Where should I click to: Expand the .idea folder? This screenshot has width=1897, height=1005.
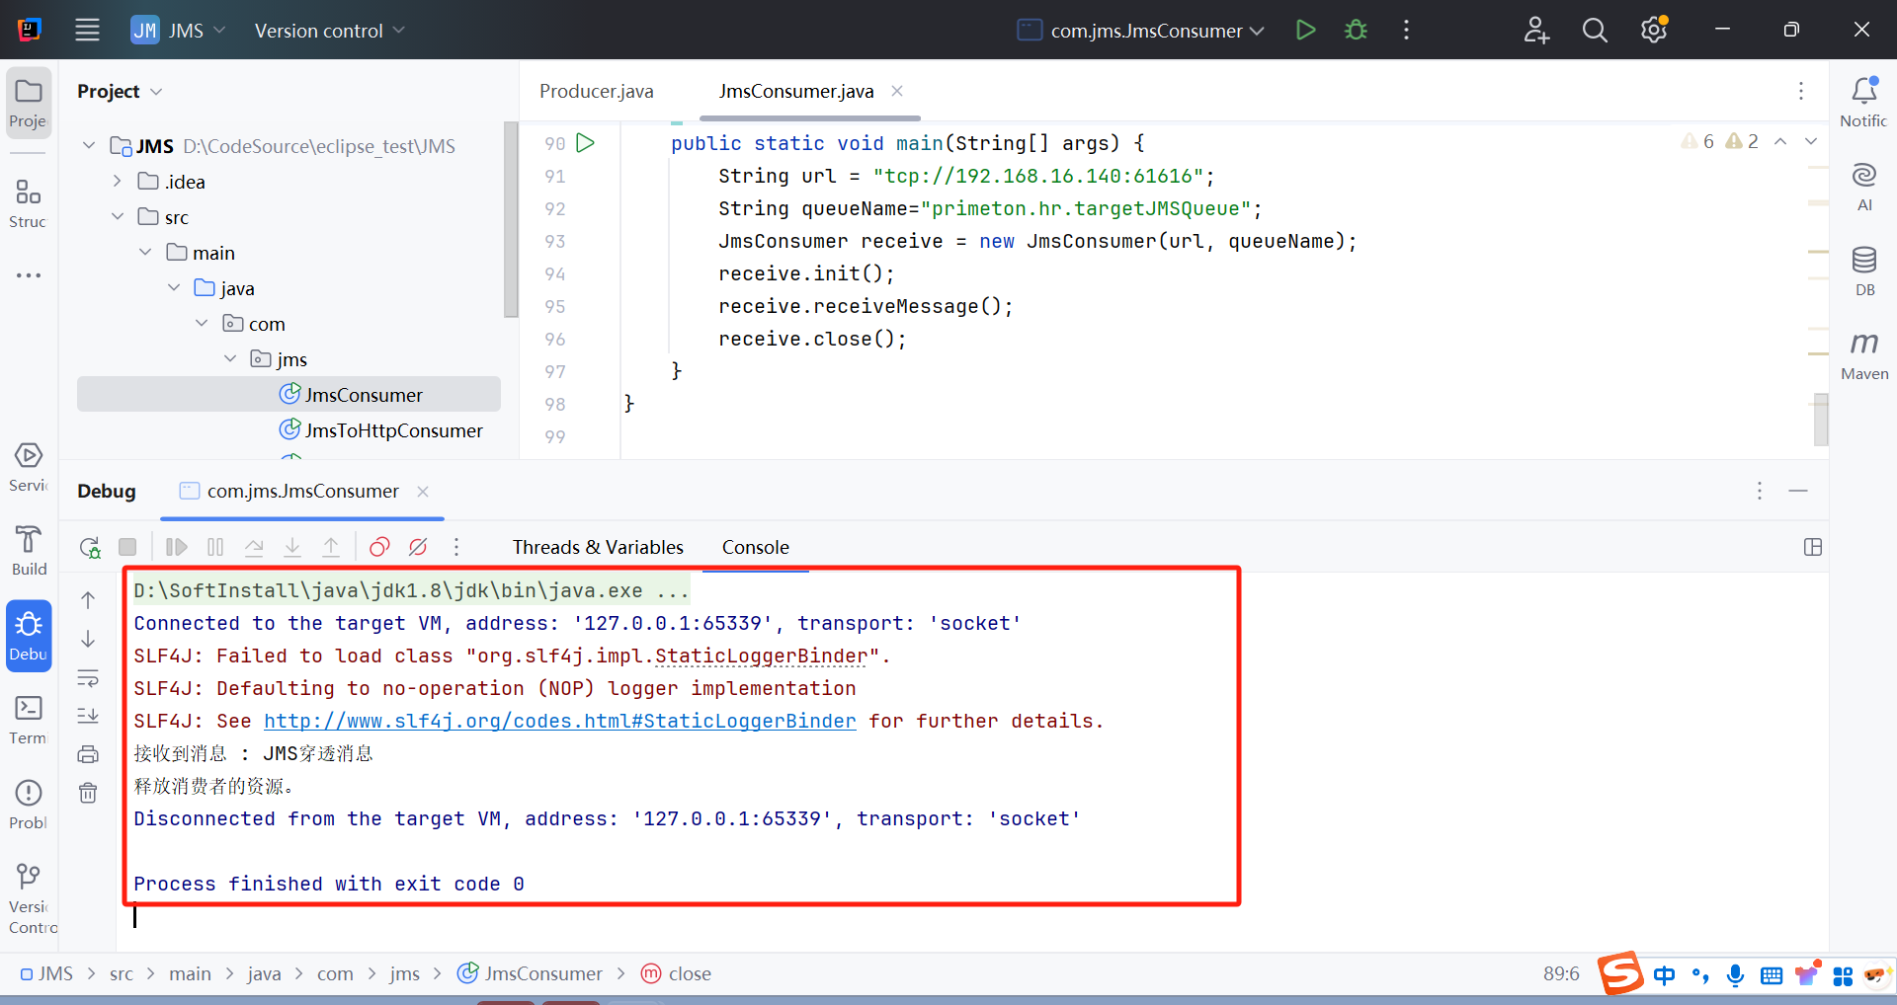tap(118, 182)
